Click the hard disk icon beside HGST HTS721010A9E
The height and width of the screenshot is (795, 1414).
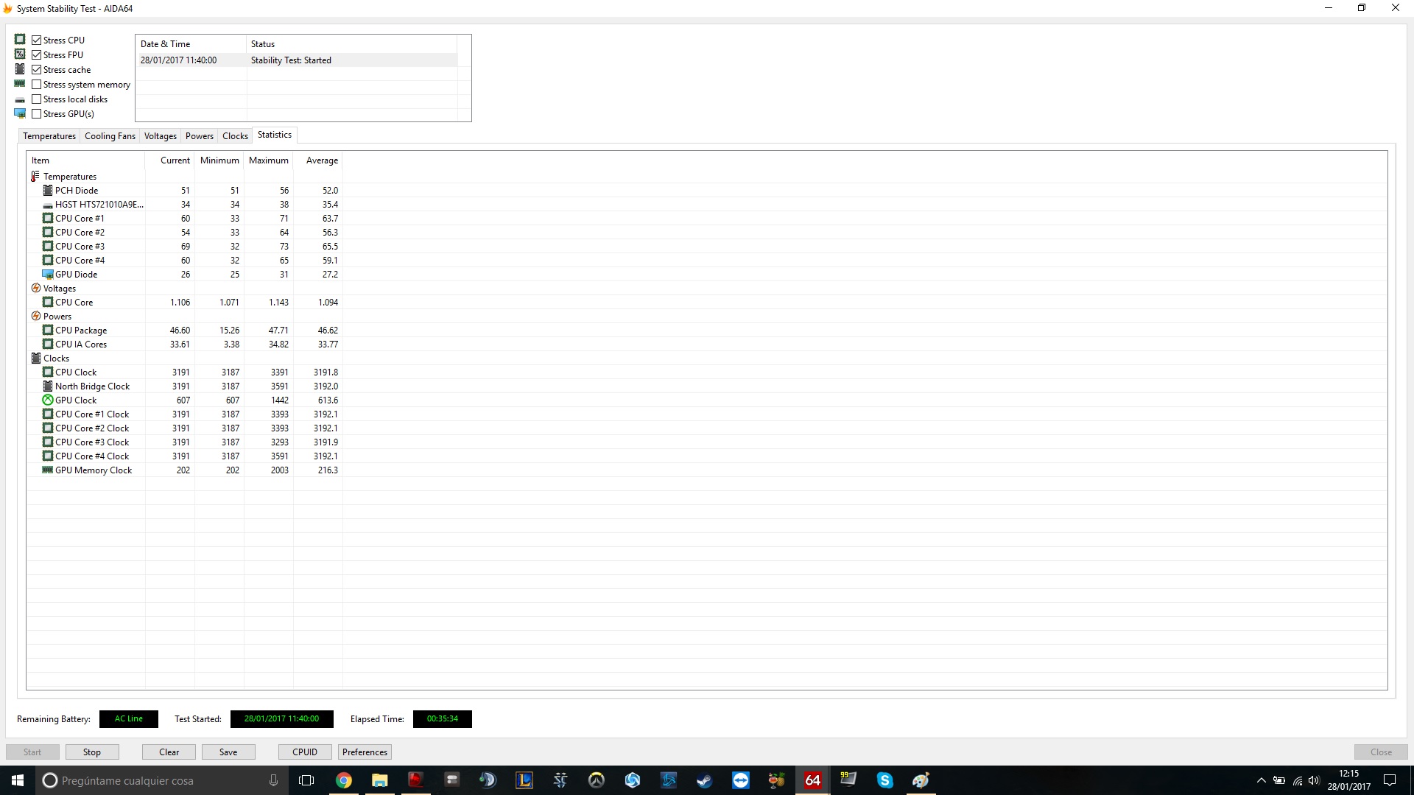[x=48, y=205]
